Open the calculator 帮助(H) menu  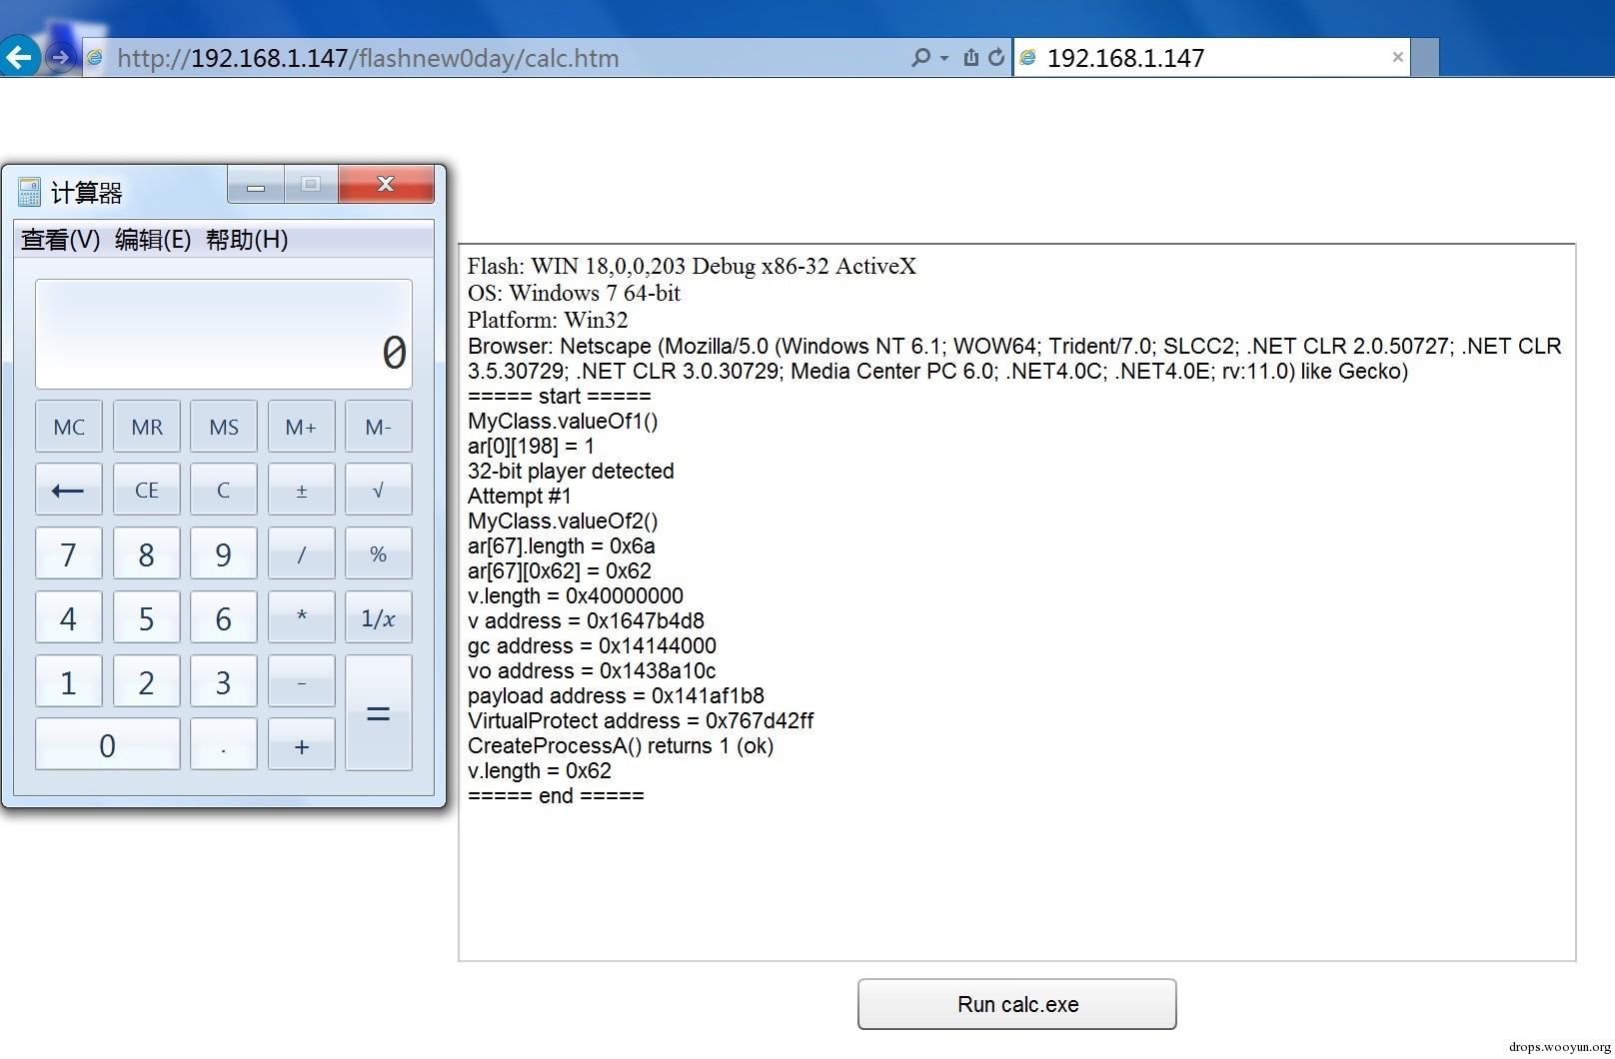[x=247, y=240]
